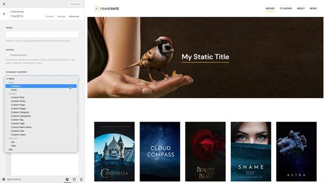Click the Hide Controls label
326x183 pixels.
pos(14,179)
